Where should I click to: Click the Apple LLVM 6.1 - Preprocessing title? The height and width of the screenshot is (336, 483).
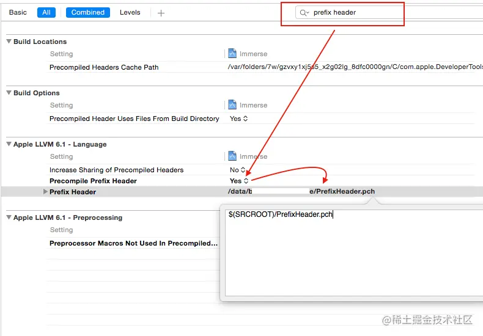(x=68, y=217)
